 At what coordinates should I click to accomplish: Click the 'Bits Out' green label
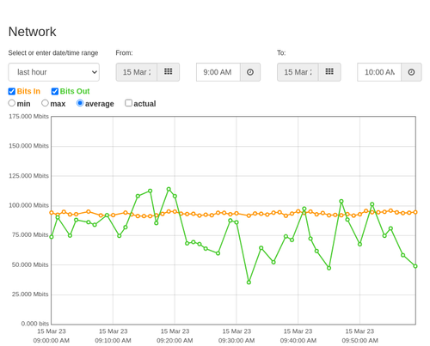click(x=75, y=91)
